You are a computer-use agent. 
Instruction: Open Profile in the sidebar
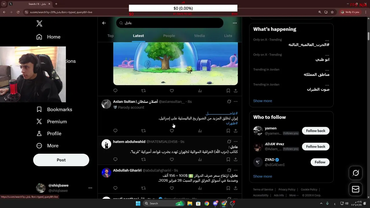point(49,133)
